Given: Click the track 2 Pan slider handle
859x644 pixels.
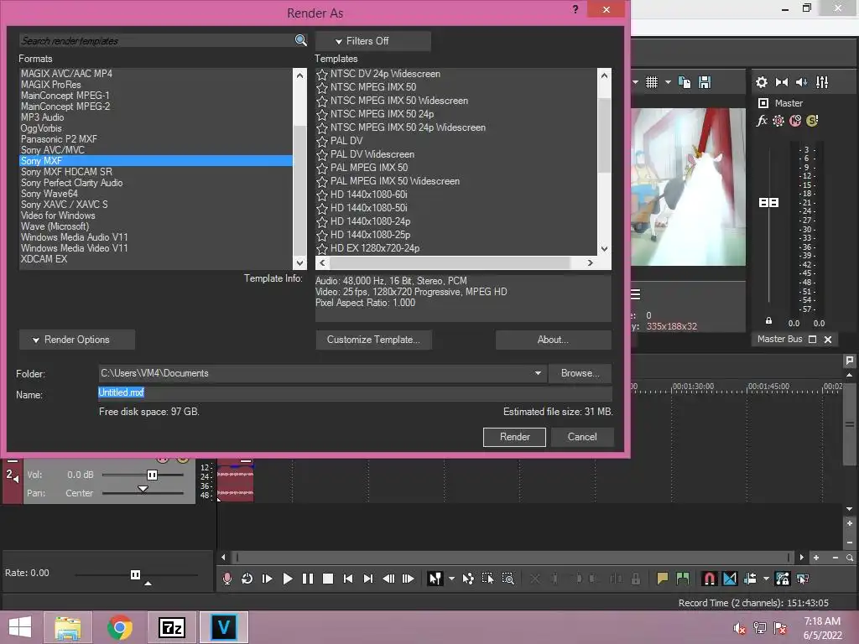Looking at the screenshot, I should [x=143, y=489].
